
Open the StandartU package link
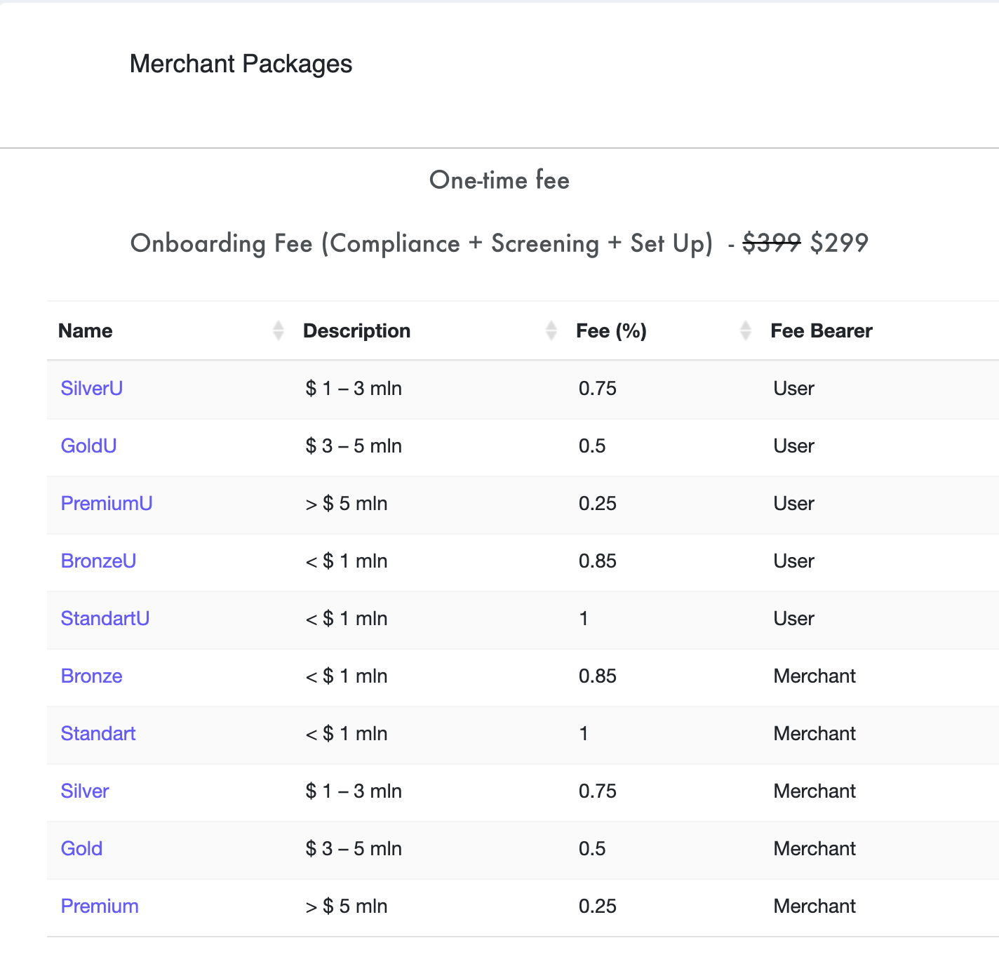pyautogui.click(x=105, y=619)
